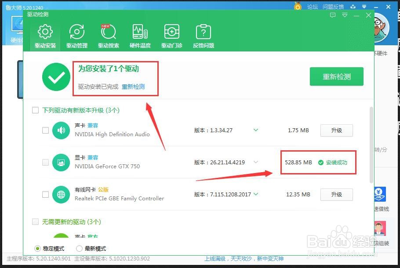The image size is (400, 268).
Task: Check the NVIDIA High Definition Audio checkbox
Action: click(45, 130)
